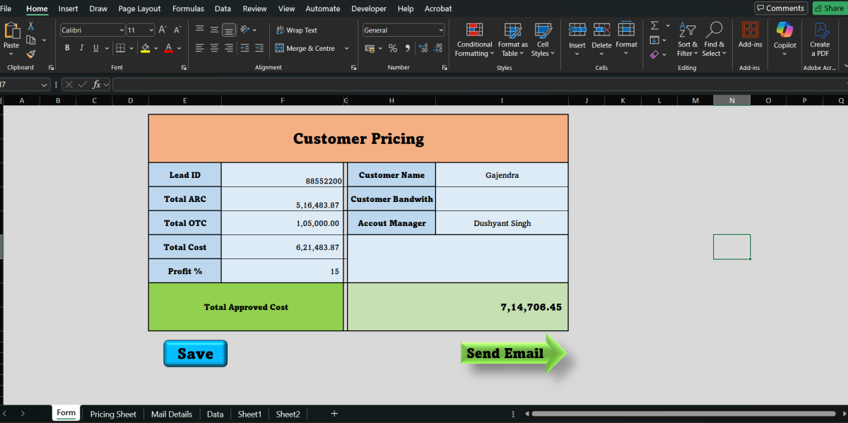Screen dimensions: 848x423
Task: Switch to the Pricing Sheet tab
Action: 113,414
